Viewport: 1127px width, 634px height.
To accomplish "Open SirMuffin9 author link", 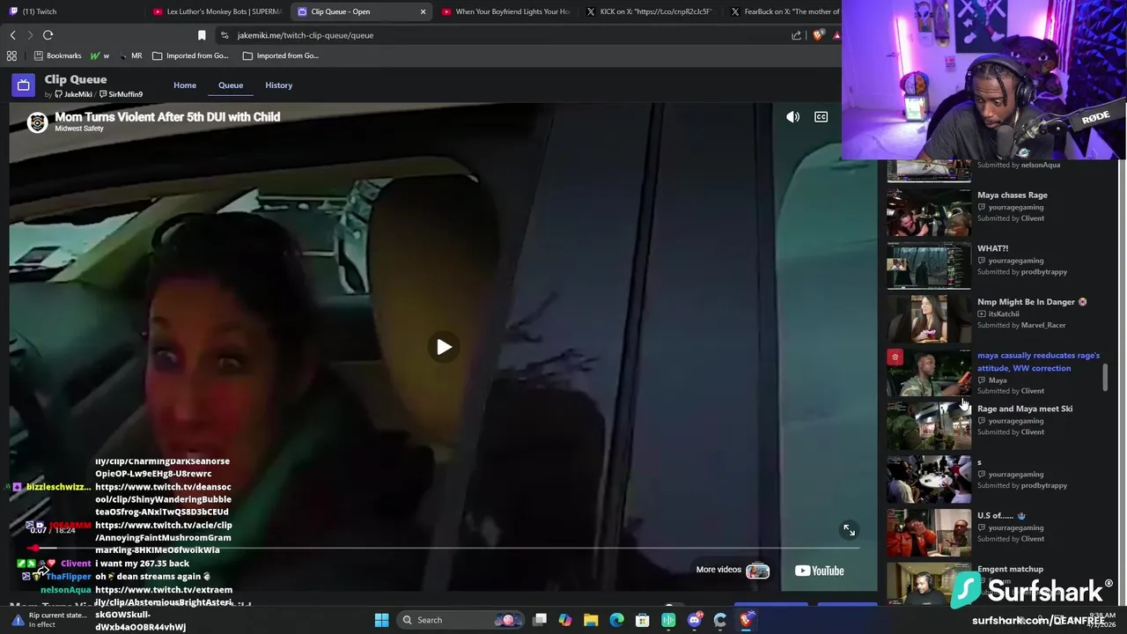I will click(x=121, y=94).
